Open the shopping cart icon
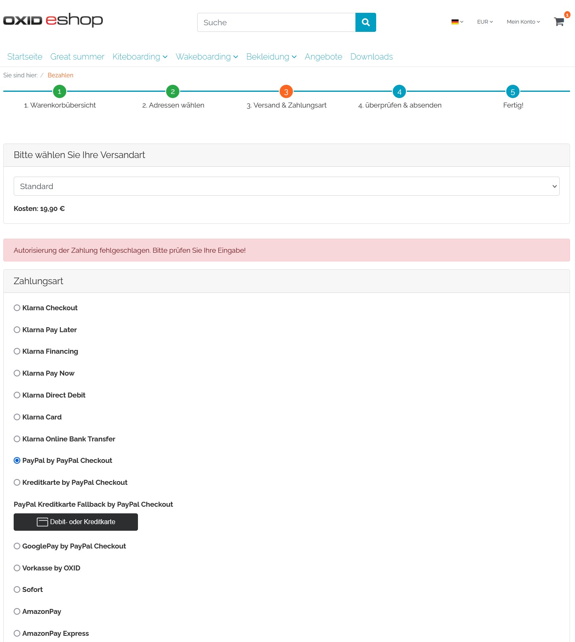 pos(559,22)
